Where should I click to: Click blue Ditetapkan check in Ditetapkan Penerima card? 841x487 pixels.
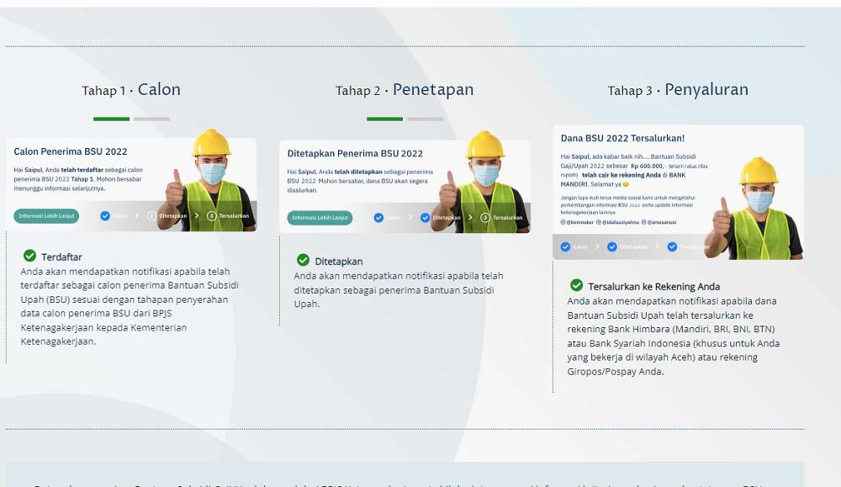(x=426, y=217)
